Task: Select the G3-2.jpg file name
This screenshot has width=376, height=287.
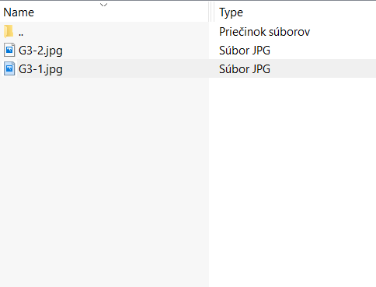Action: pyautogui.click(x=40, y=51)
